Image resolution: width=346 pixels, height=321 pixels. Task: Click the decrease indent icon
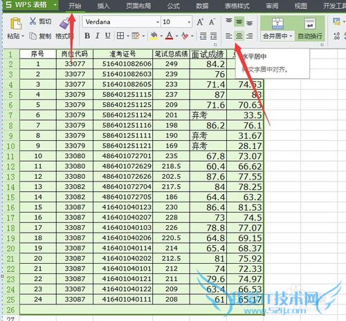coord(203,36)
